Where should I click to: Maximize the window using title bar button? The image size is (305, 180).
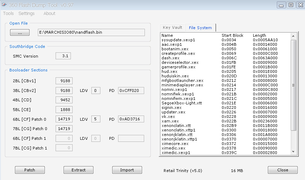click(291, 5)
